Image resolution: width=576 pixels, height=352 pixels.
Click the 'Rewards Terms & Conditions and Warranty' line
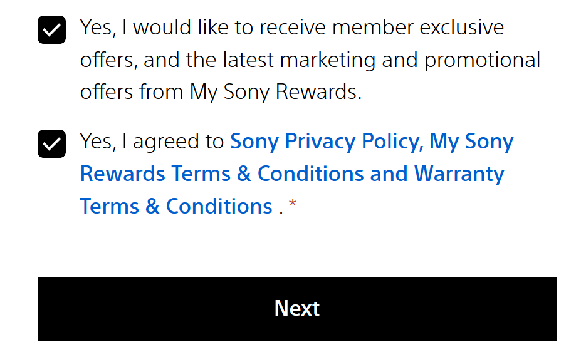point(291,173)
